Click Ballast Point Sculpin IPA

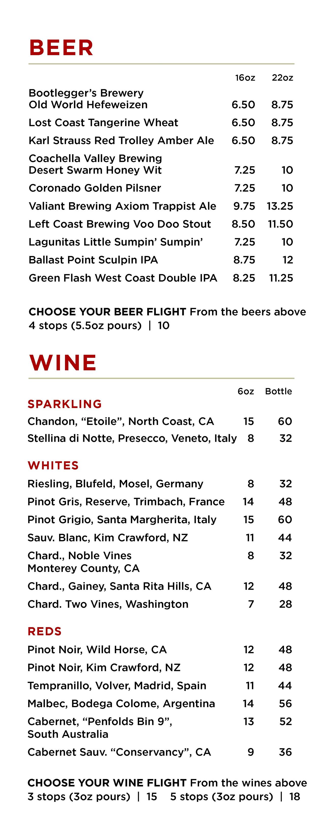pos(93,260)
